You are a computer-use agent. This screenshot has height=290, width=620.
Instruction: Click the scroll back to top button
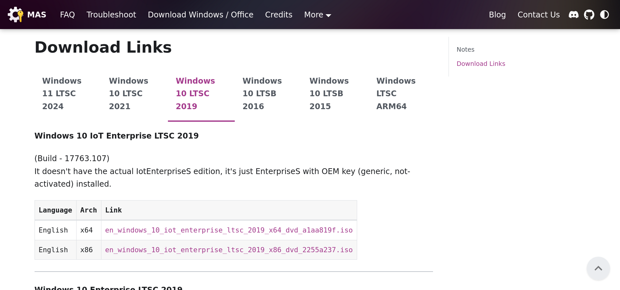(598, 268)
